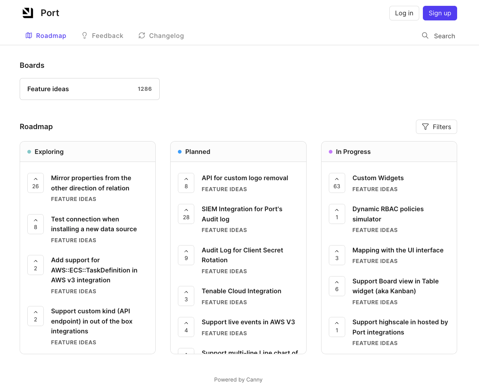Image resolution: width=479 pixels, height=387 pixels.
Task: Open Test connection when installing data source
Action: coord(94,224)
